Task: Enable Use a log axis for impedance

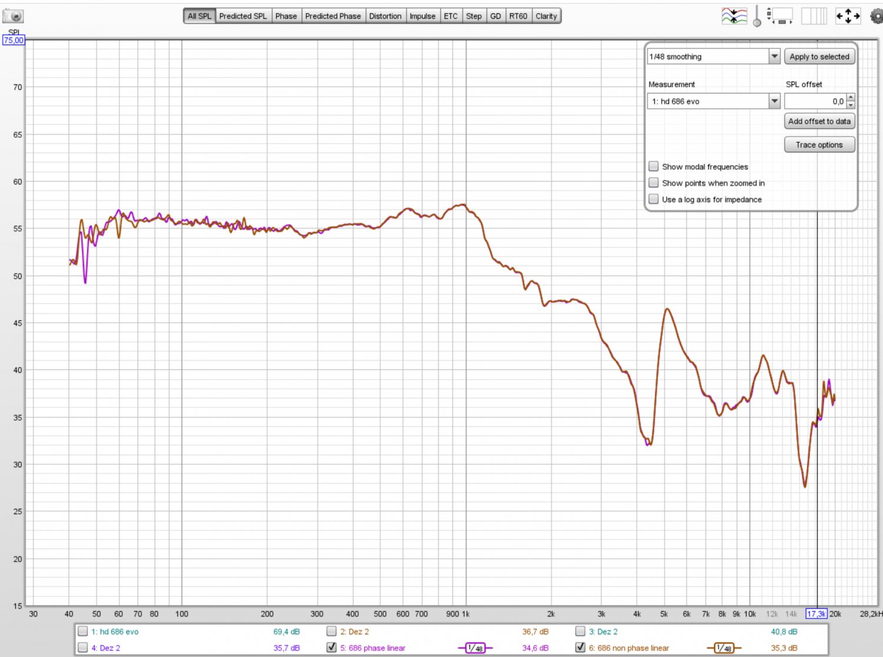Action: (x=653, y=199)
